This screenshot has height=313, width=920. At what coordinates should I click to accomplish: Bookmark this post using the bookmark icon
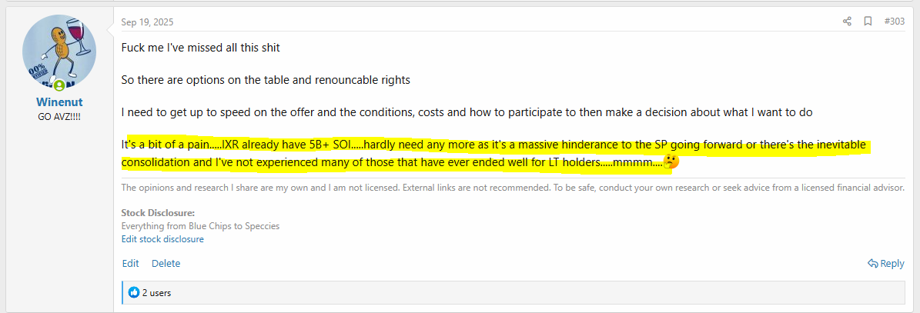pyautogui.click(x=868, y=22)
